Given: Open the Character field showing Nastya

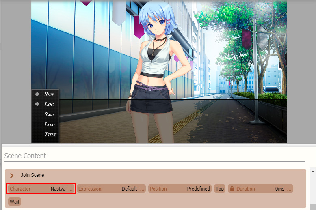Looking at the screenshot, I should click(x=41, y=189).
